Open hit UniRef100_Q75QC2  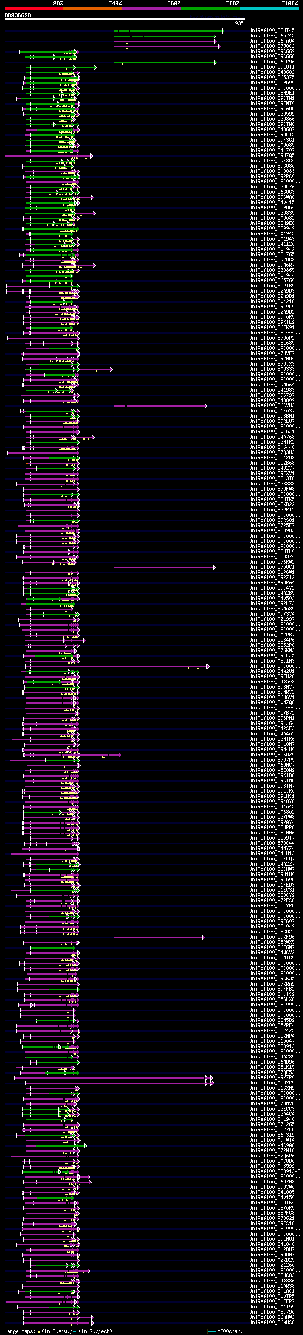(x=272, y=46)
